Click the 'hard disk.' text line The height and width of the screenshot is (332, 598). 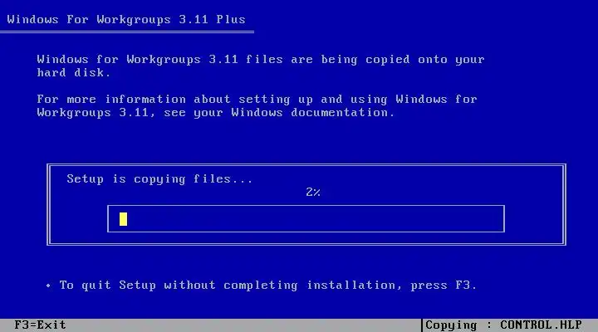tap(74, 72)
